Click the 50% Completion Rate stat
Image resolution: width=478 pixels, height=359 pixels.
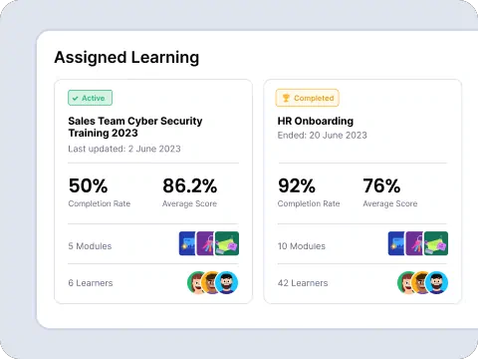100,192
